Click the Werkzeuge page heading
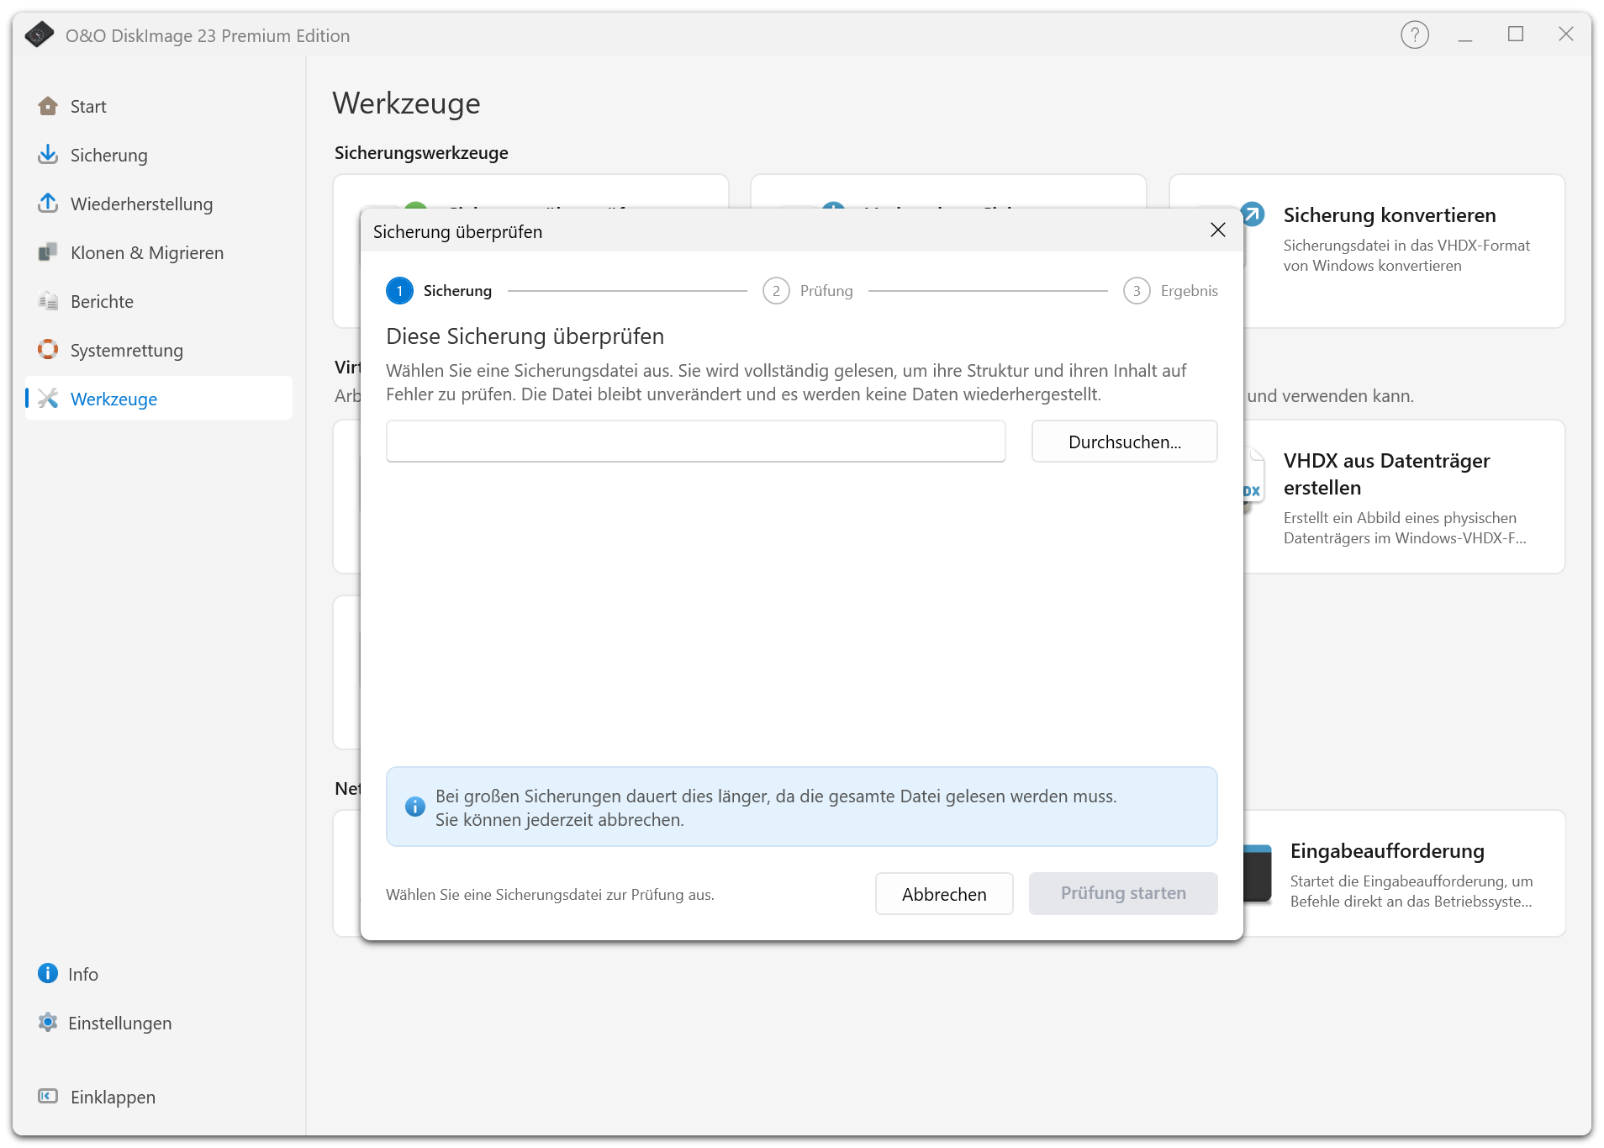Viewport: 1604px width, 1148px height. coord(406,103)
